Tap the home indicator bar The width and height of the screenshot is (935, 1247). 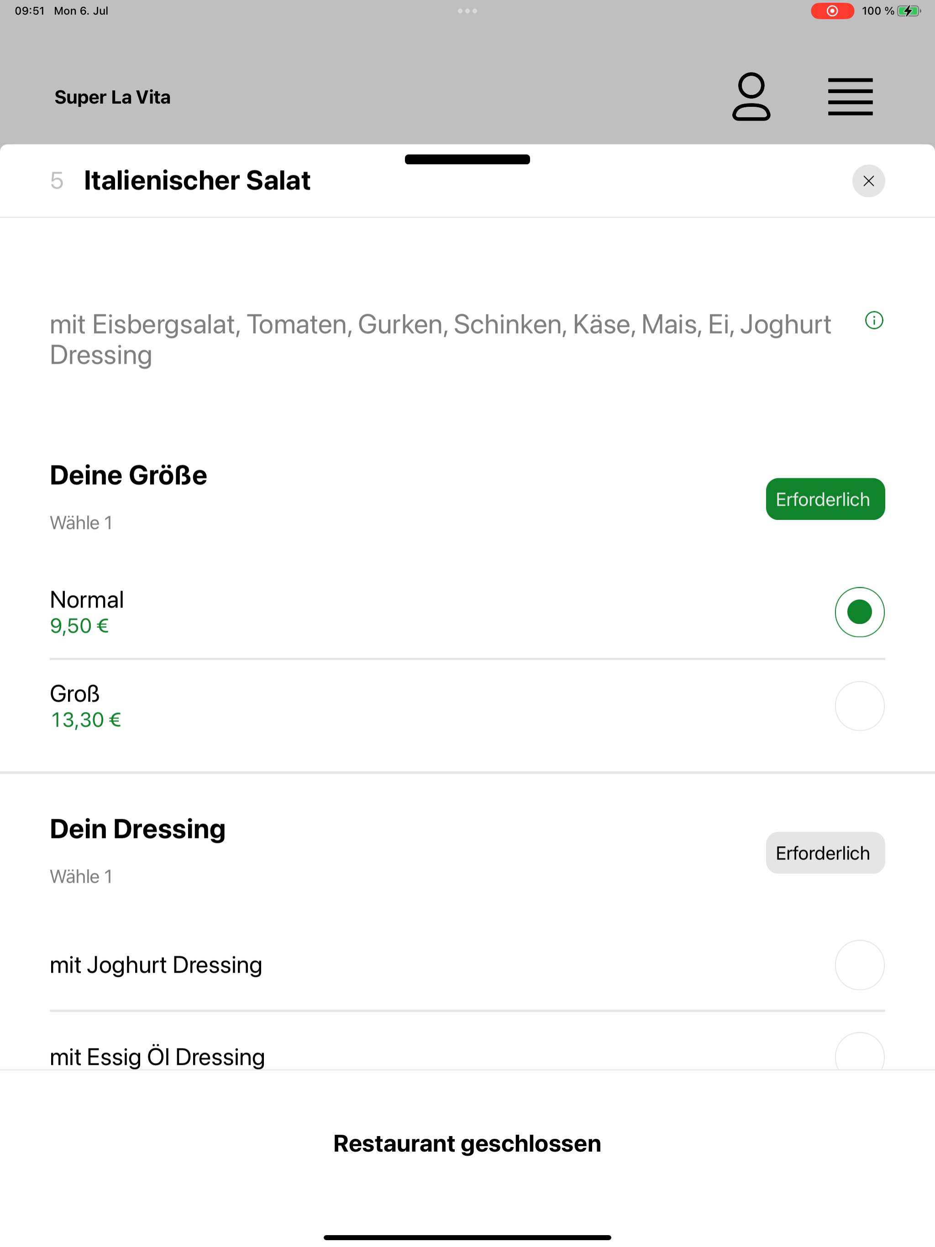[x=467, y=1237]
